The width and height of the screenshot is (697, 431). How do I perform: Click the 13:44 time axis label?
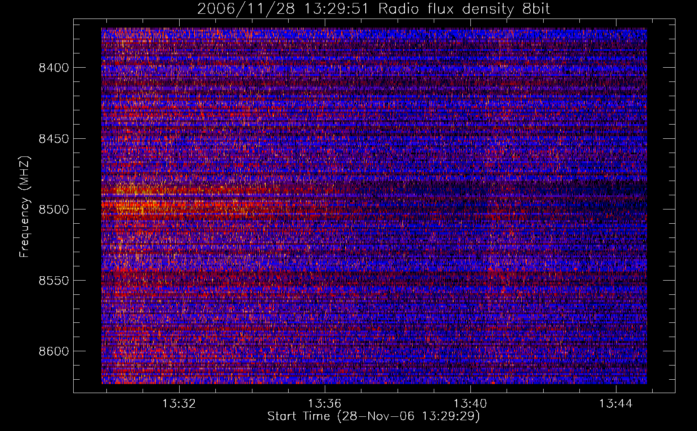(x=616, y=403)
